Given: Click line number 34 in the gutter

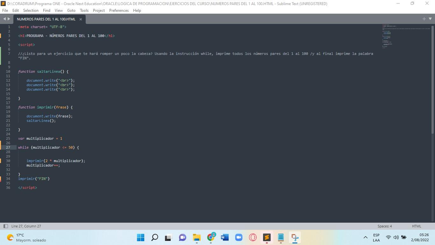Looking at the screenshot, I should (8, 179).
